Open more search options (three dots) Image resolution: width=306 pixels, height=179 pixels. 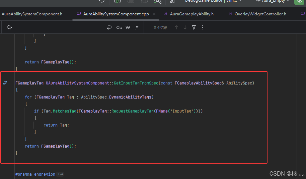pos(203,27)
